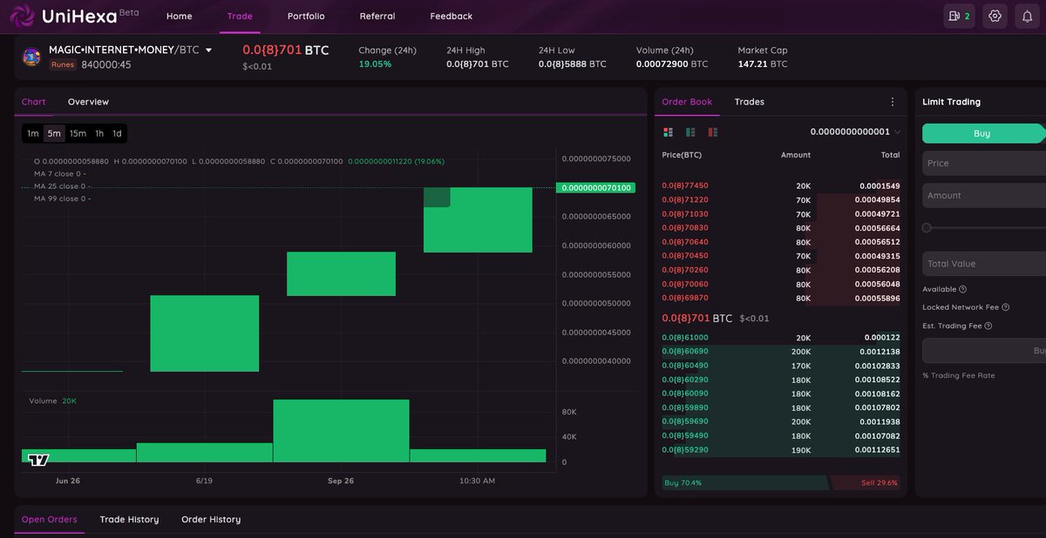This screenshot has width=1046, height=538.
Task: Select bid order at 0.0{8}61000
Action: click(x=781, y=338)
